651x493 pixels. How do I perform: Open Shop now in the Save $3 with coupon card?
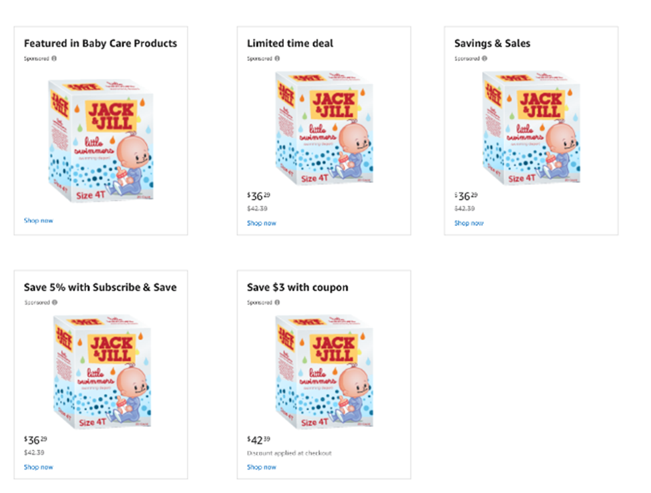pos(261,466)
